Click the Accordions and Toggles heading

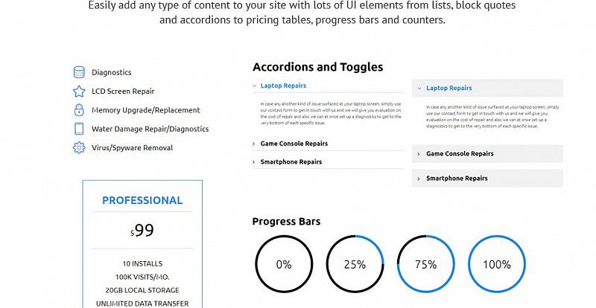coord(318,67)
